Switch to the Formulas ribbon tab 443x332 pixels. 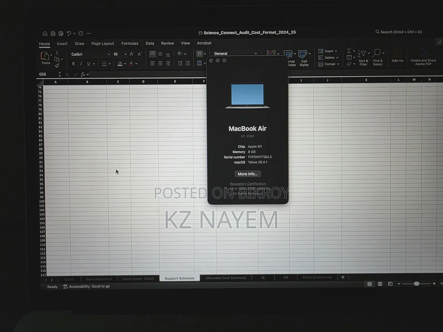(130, 43)
